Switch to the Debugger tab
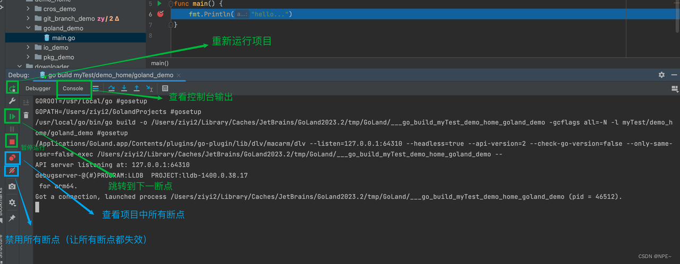Screen dimensions: 680x264 tap(38, 89)
